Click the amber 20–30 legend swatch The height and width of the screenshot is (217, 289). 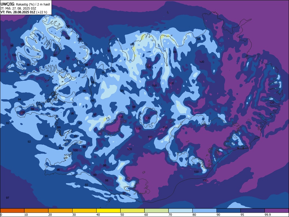(60, 211)
